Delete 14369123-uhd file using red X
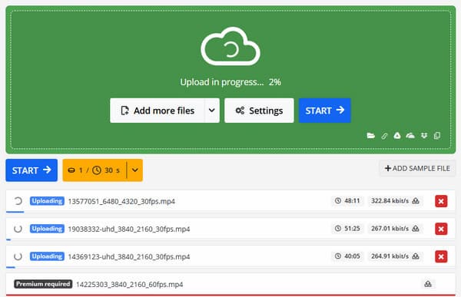Image resolution: width=461 pixels, height=297 pixels. pos(441,256)
